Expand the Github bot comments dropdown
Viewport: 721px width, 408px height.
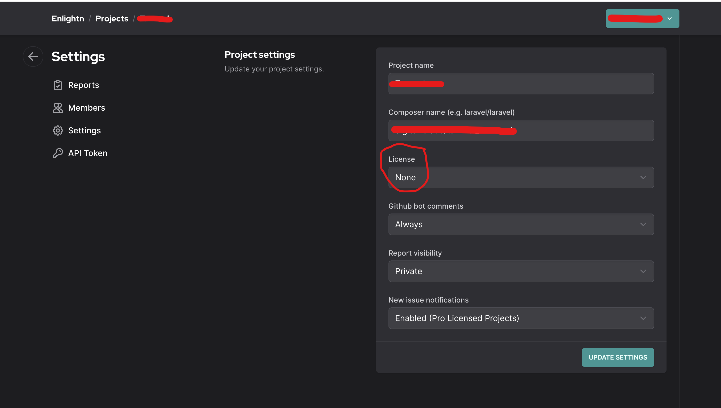[520, 224]
